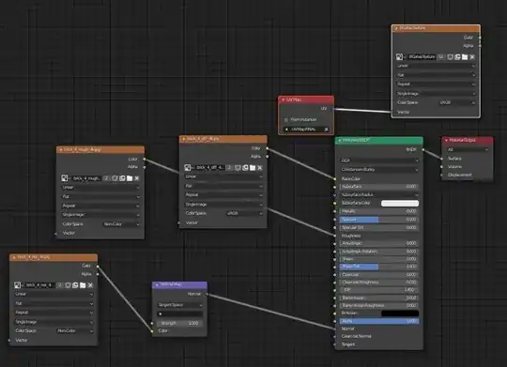The width and height of the screenshot is (507, 367).
Task: Open All target dropdown in Material Output
Action: pos(468,150)
